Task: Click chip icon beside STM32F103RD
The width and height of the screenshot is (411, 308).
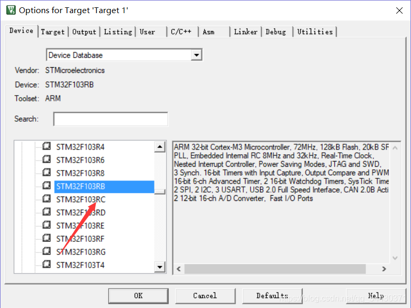Action: coord(46,211)
